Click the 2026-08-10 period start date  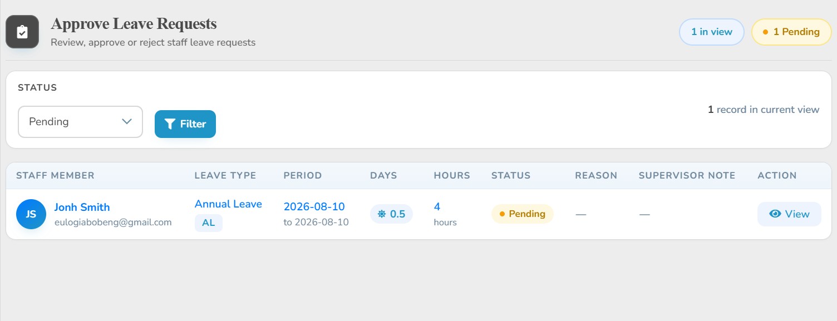314,207
